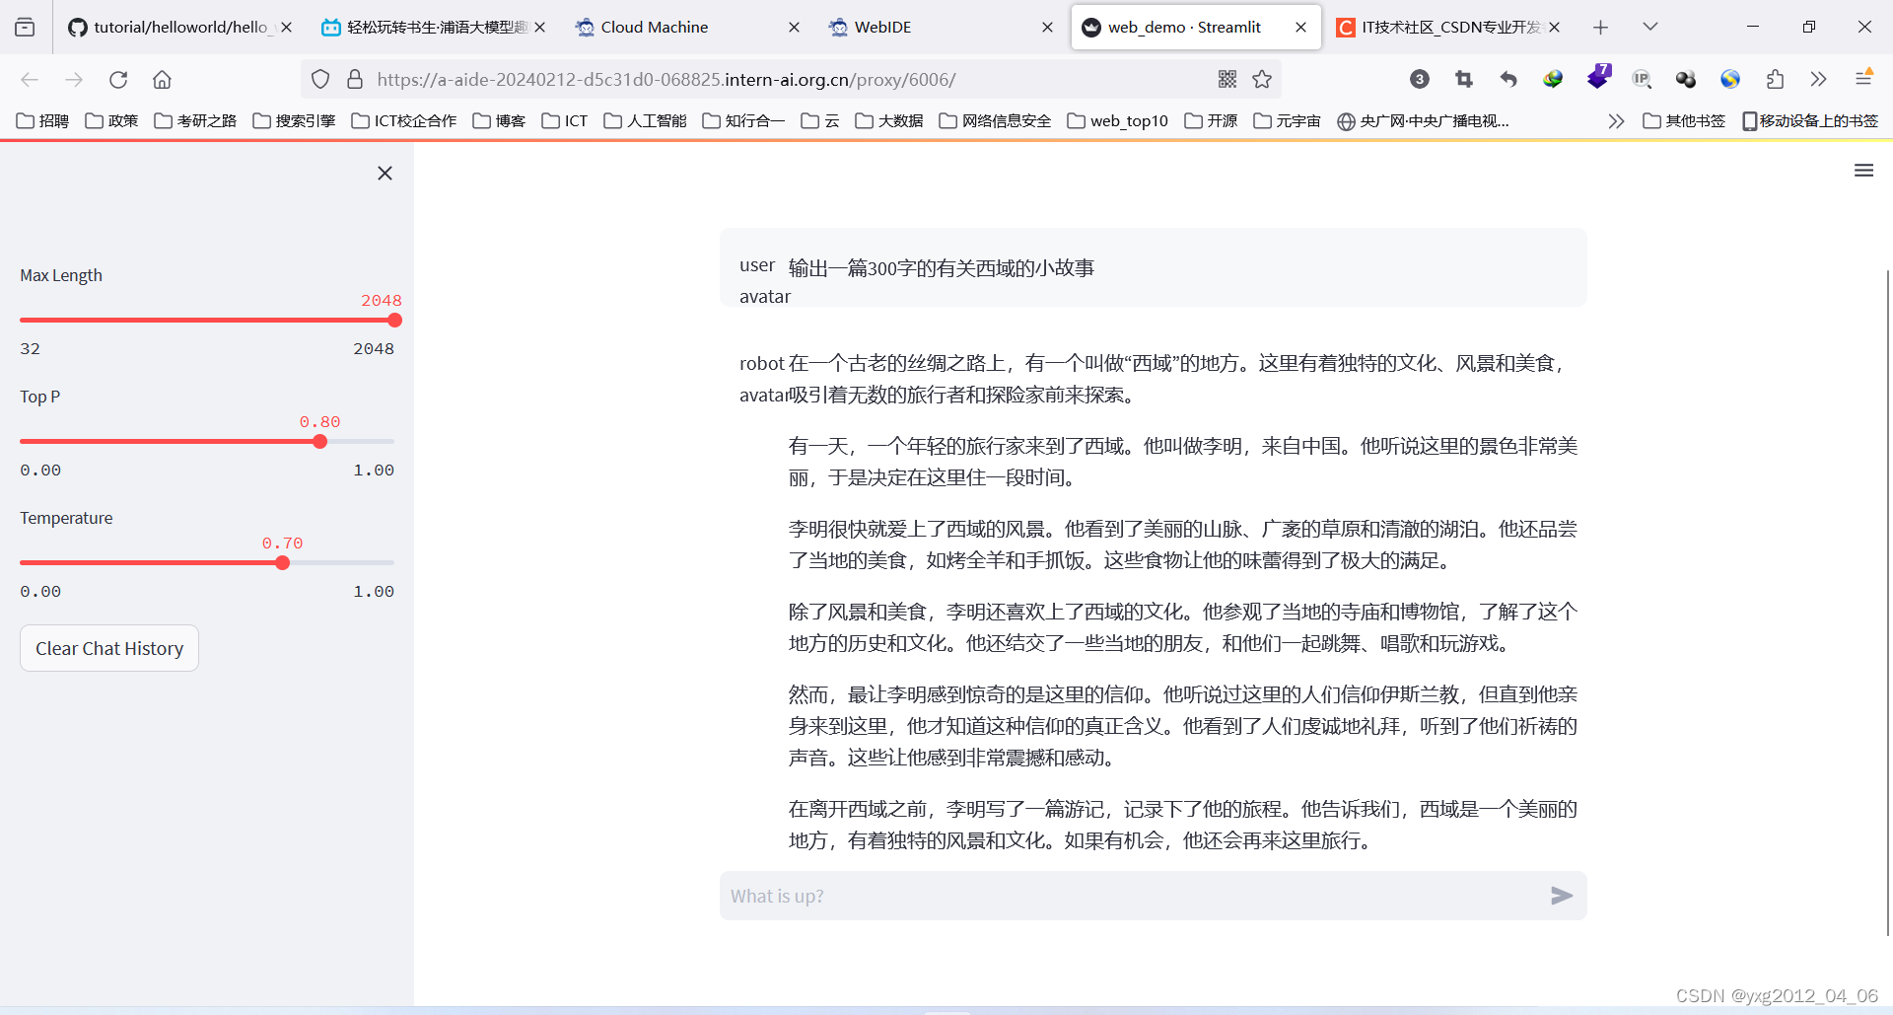Open the Streamlit hamburger menu
This screenshot has width=1893, height=1015.
coord(1863,171)
